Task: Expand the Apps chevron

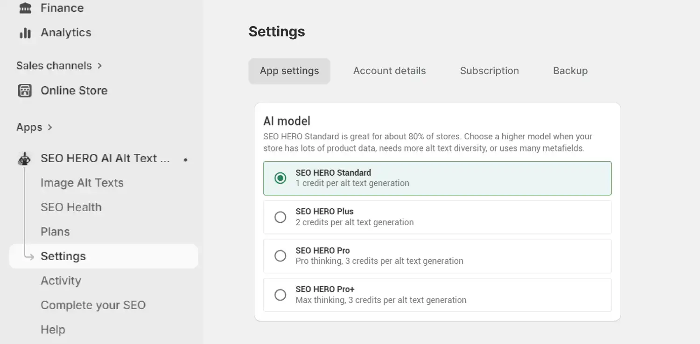Action: (x=50, y=127)
